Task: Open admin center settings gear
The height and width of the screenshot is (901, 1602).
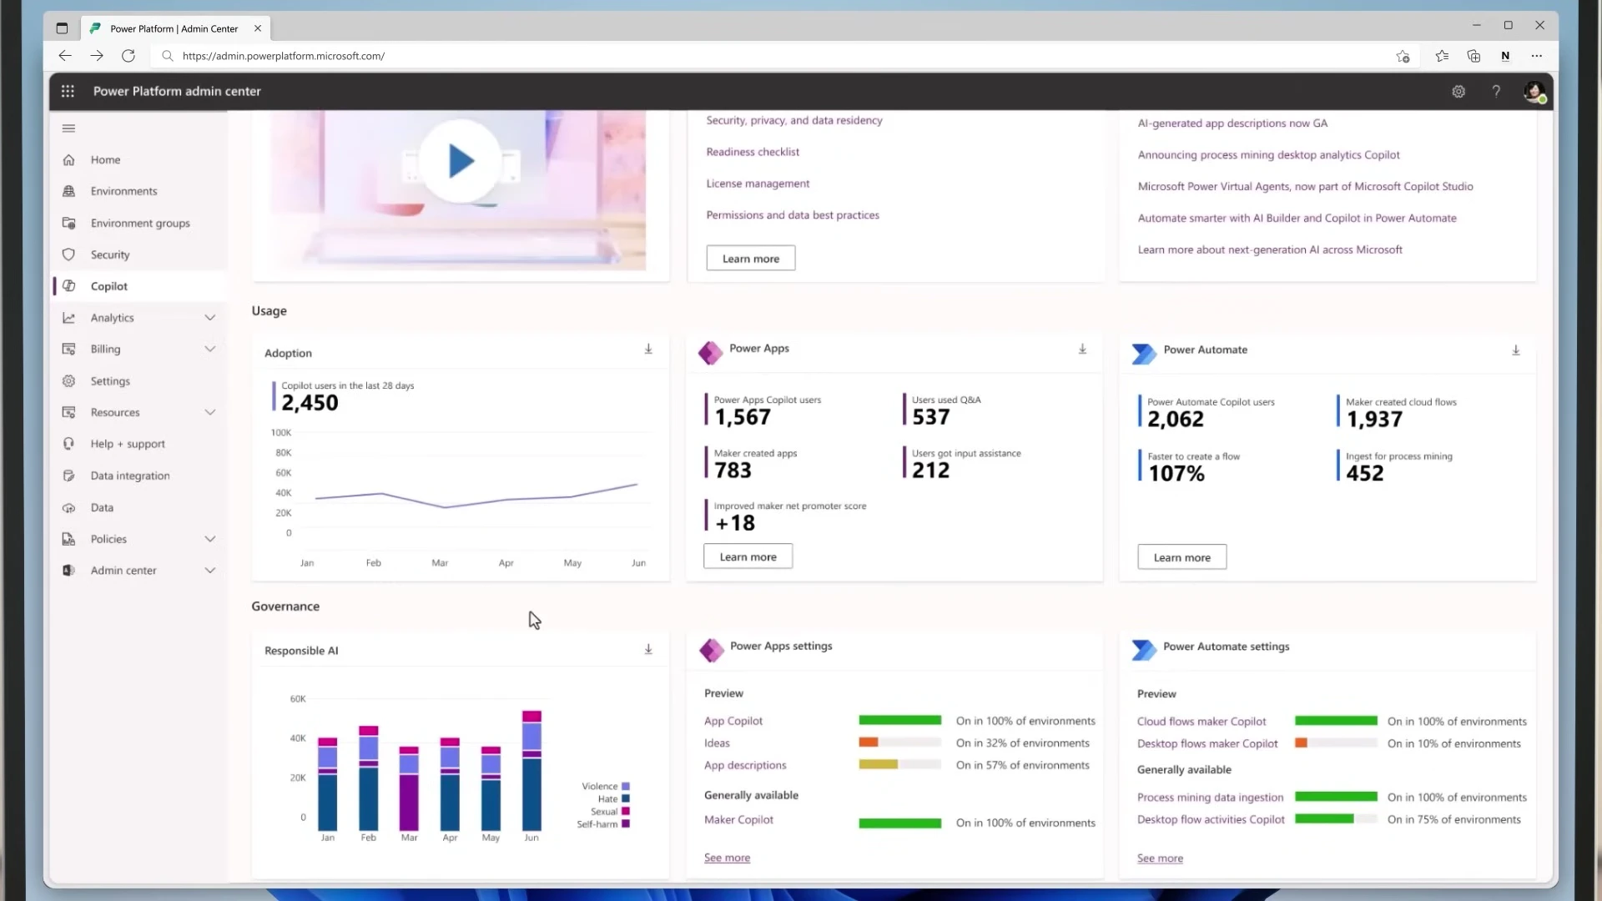Action: (1458, 92)
